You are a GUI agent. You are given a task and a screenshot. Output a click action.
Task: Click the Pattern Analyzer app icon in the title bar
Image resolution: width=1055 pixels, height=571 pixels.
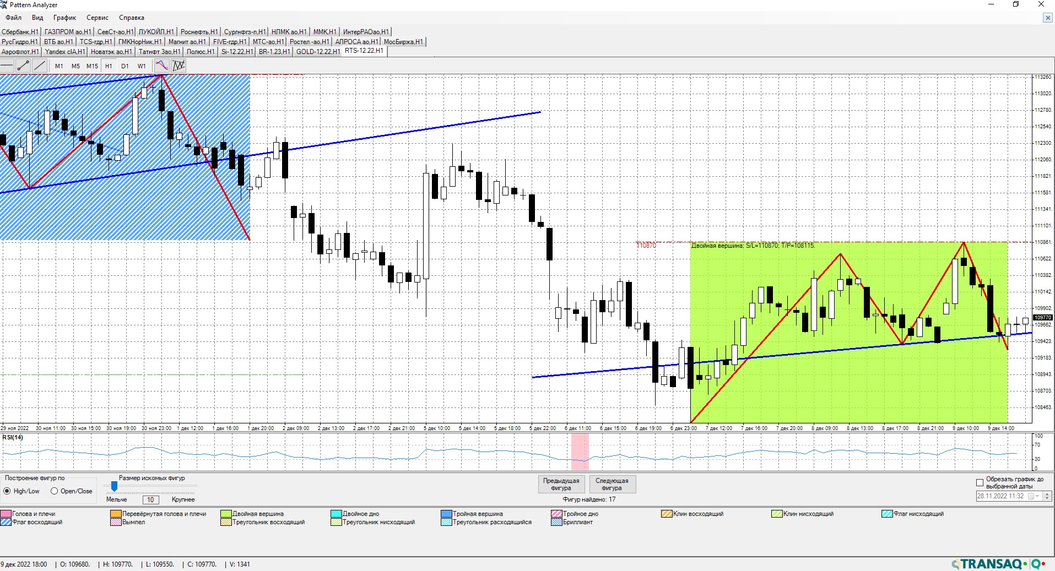pyautogui.click(x=4, y=5)
